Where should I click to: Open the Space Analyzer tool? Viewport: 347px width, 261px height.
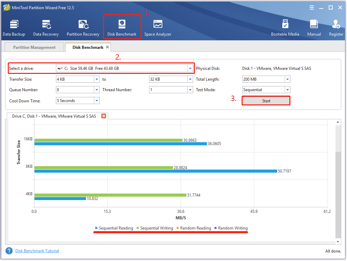point(158,28)
